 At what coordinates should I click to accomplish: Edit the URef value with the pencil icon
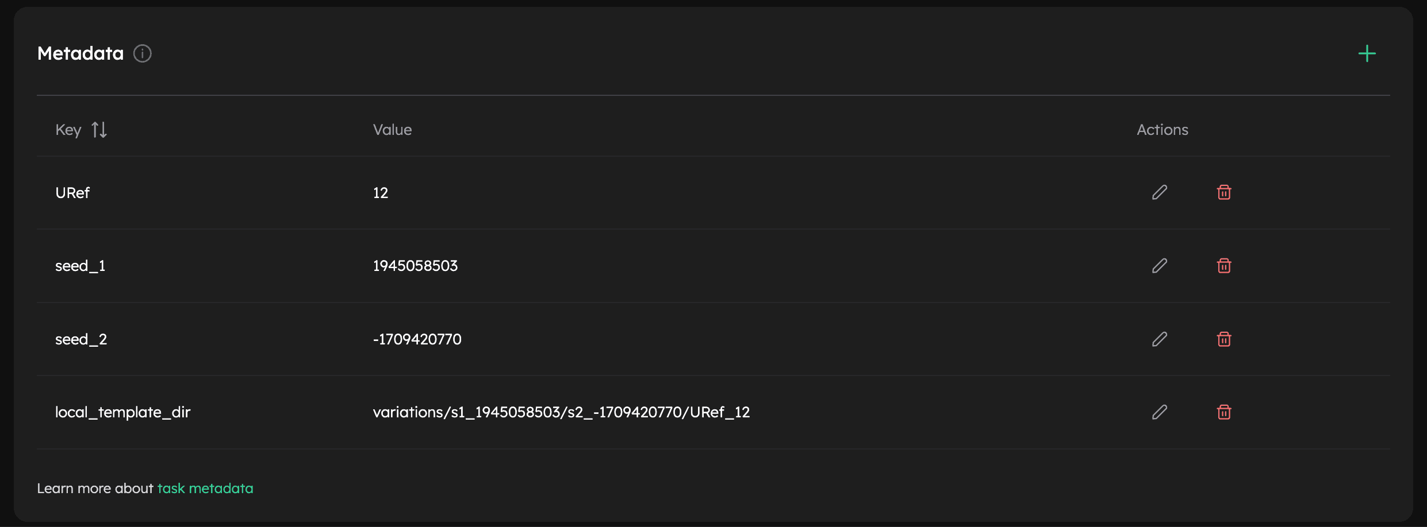1159,192
